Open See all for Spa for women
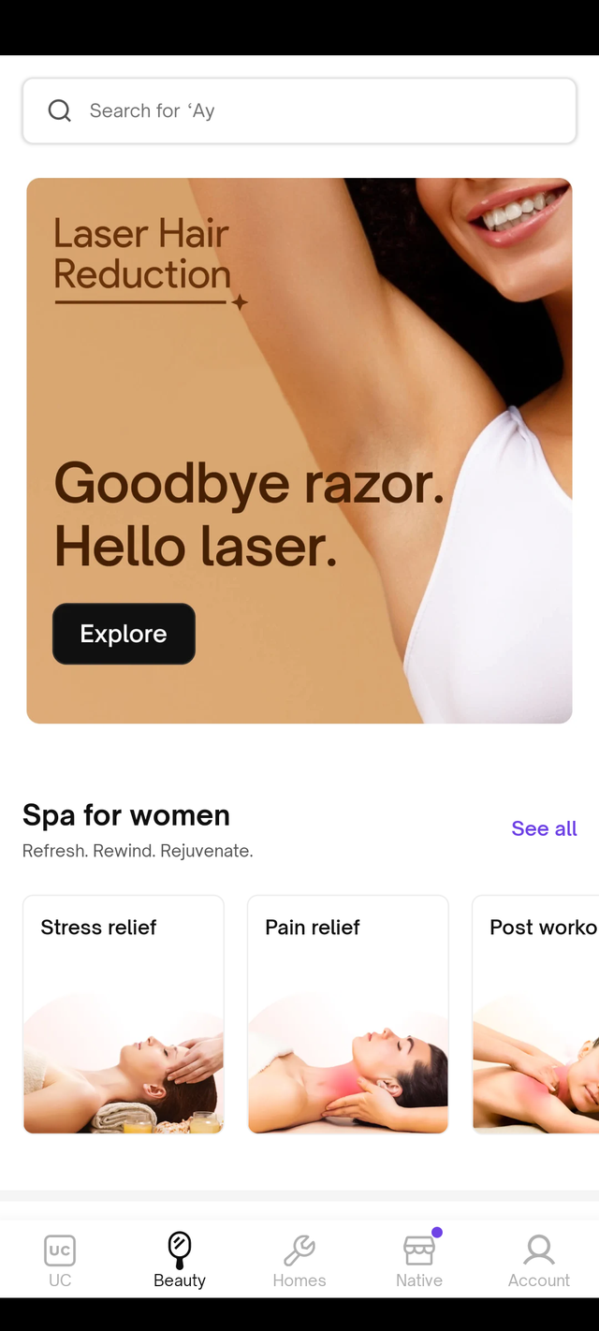The width and height of the screenshot is (599, 1331). (x=544, y=828)
